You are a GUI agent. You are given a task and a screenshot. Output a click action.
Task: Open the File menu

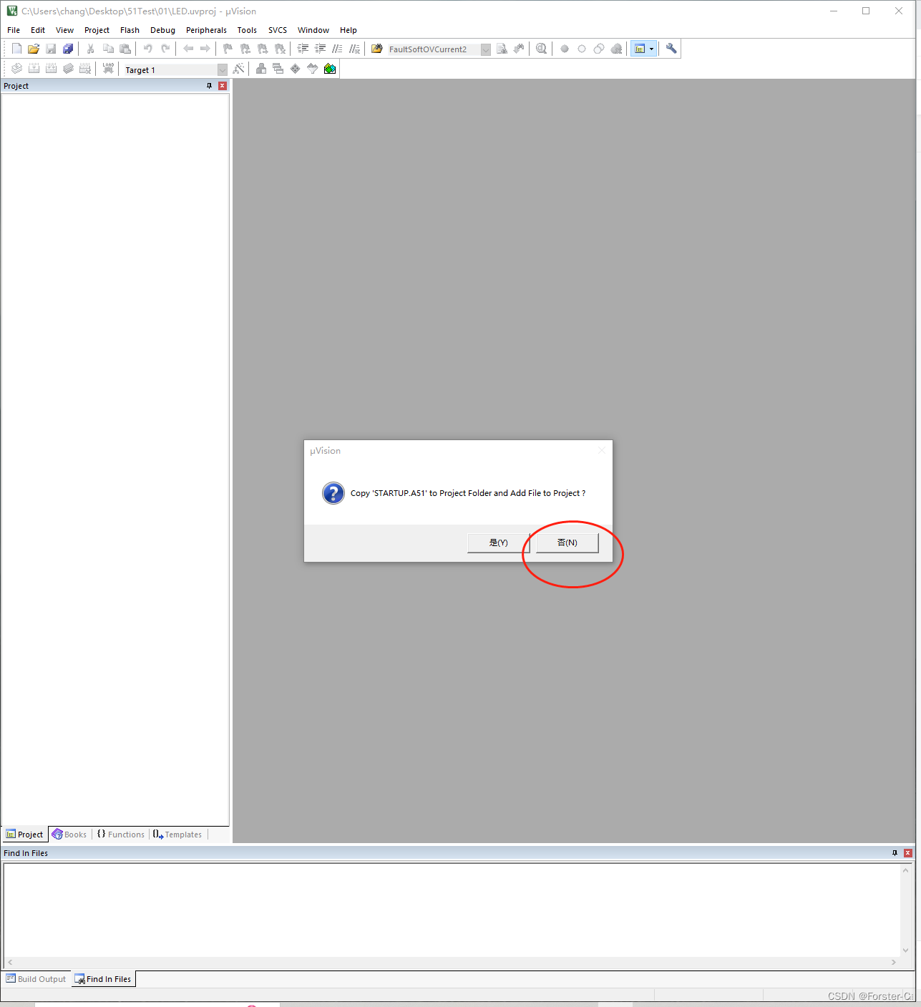coord(14,30)
